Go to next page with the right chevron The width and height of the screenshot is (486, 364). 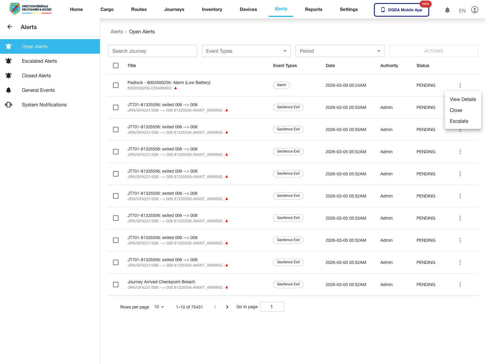click(x=227, y=307)
